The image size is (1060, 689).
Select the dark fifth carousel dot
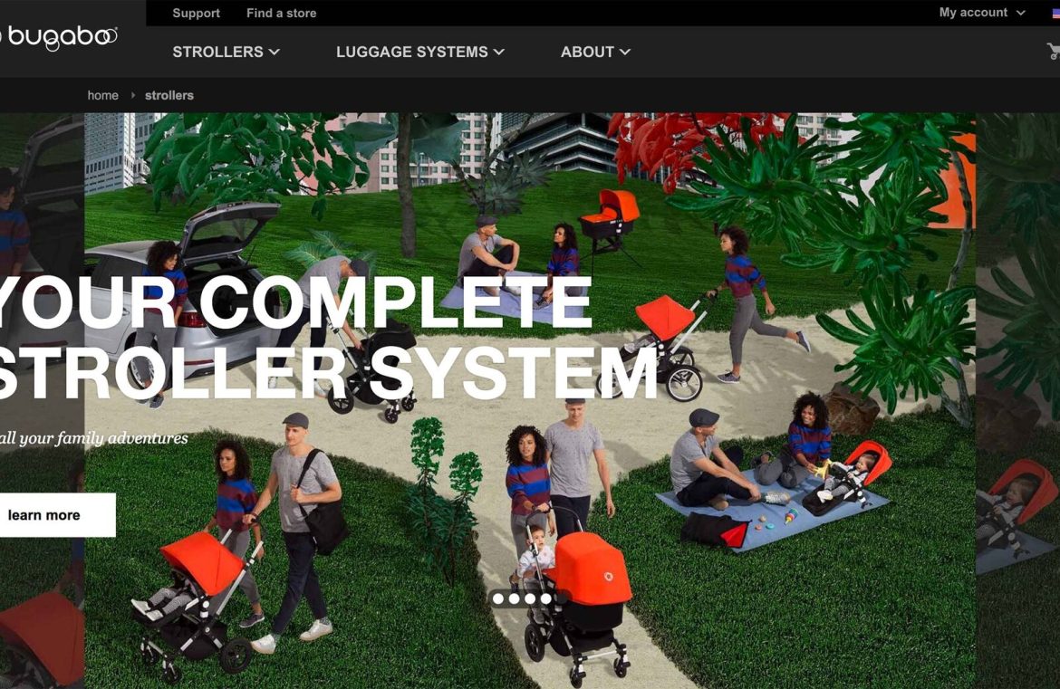pyautogui.click(x=561, y=598)
